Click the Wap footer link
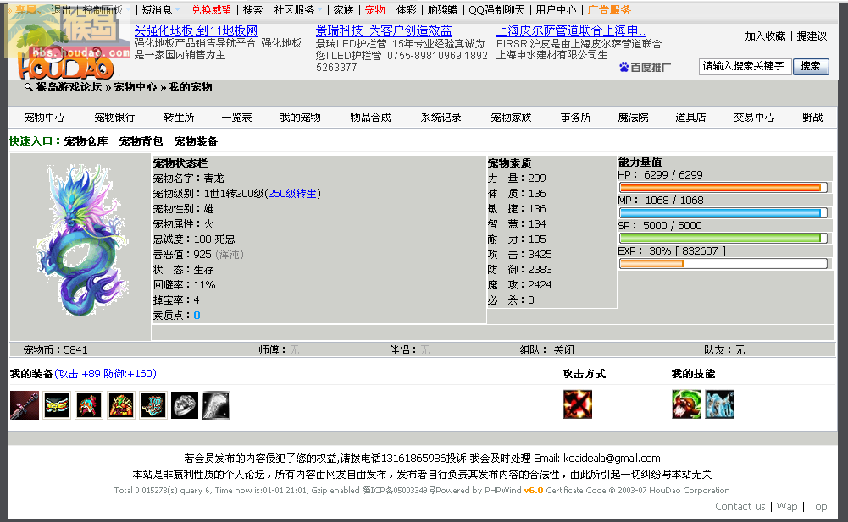848x522 pixels. [x=787, y=506]
